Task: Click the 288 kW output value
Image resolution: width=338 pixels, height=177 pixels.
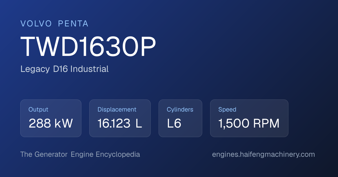Action: pos(51,124)
